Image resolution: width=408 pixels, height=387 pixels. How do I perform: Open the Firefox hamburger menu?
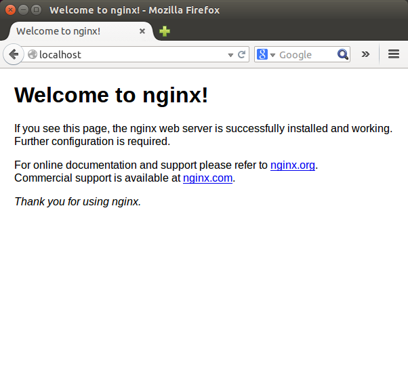point(394,54)
